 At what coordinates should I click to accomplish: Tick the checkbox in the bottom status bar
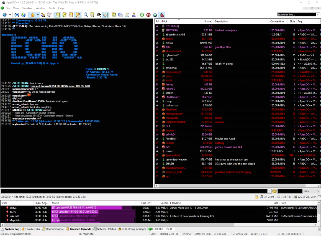click(319, 197)
